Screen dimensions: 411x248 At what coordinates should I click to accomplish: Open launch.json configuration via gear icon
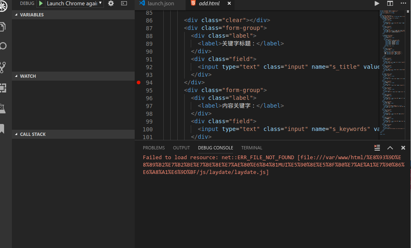(x=111, y=3)
